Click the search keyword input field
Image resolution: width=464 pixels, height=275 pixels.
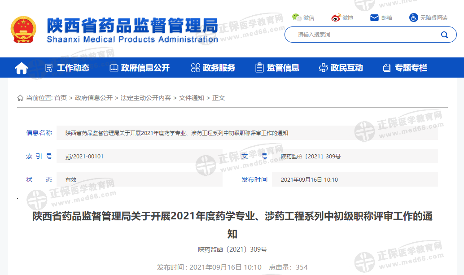tap(363, 35)
